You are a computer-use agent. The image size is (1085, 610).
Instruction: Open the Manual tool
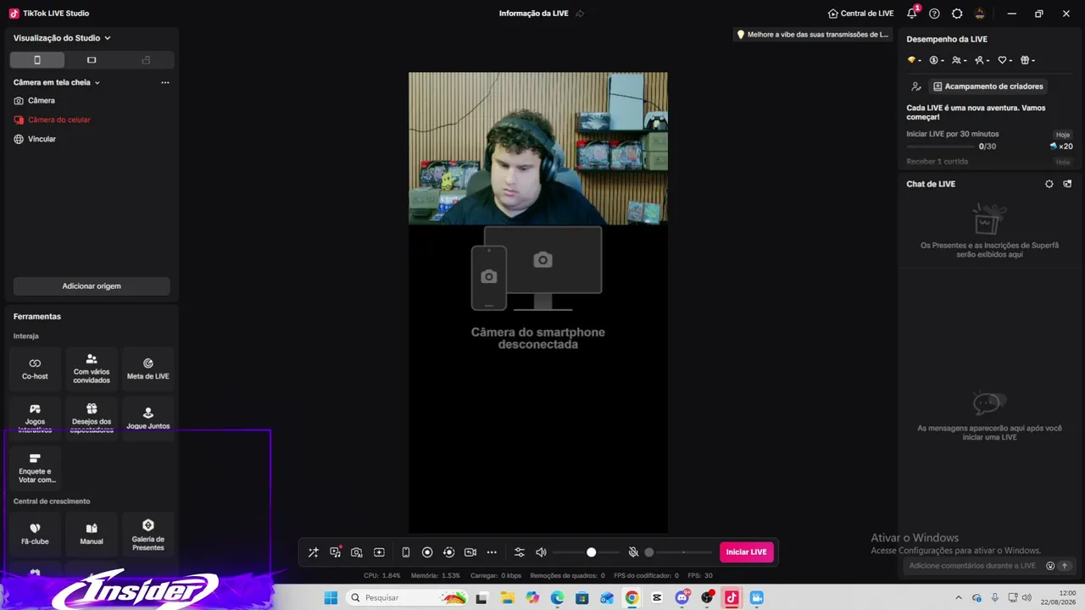click(x=92, y=534)
